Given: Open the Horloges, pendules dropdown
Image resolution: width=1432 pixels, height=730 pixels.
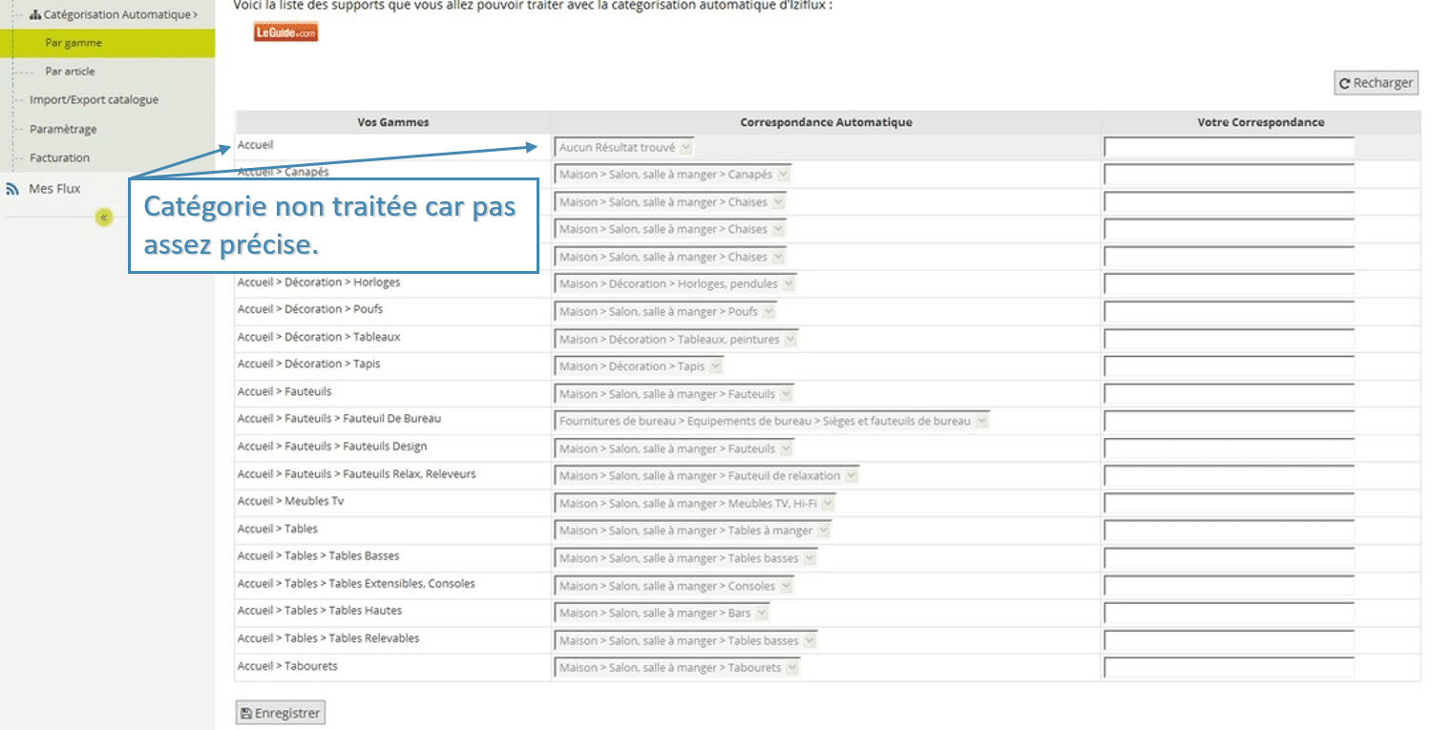Looking at the screenshot, I should click(x=675, y=284).
